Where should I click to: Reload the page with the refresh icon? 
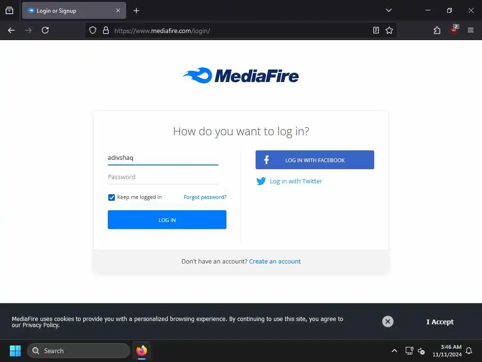(x=45, y=30)
